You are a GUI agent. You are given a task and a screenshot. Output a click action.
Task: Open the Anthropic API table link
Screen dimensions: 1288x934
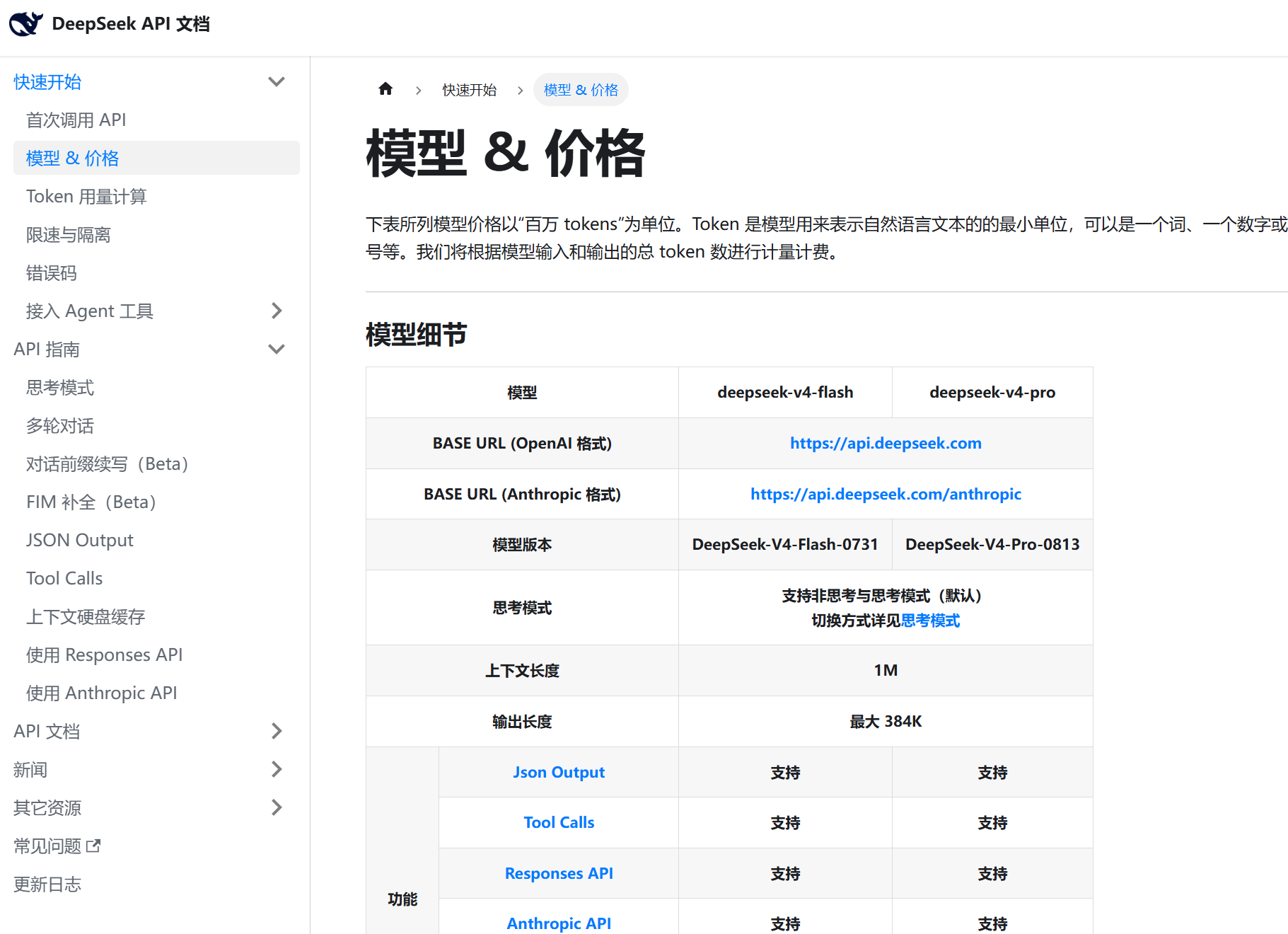click(x=559, y=923)
